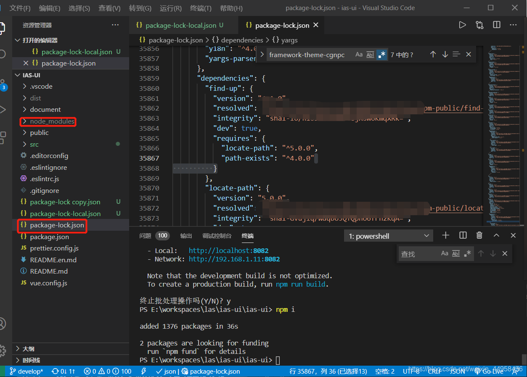The height and width of the screenshot is (377, 527).
Task: Go to previous match arrow in editor find
Action: click(x=433, y=55)
